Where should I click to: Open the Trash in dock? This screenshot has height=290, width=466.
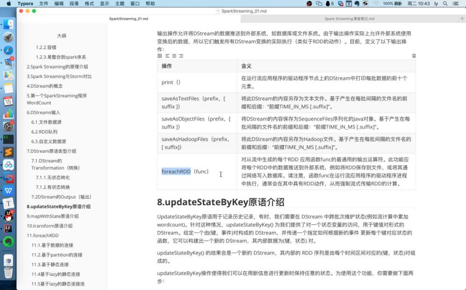coord(8,272)
